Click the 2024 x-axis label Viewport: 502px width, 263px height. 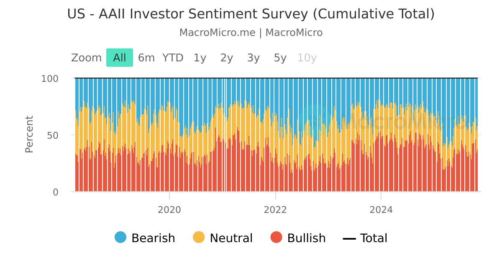click(x=381, y=210)
